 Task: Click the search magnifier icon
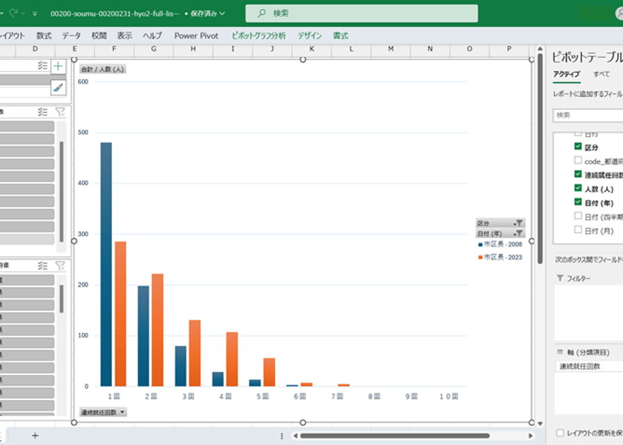pyautogui.click(x=262, y=13)
